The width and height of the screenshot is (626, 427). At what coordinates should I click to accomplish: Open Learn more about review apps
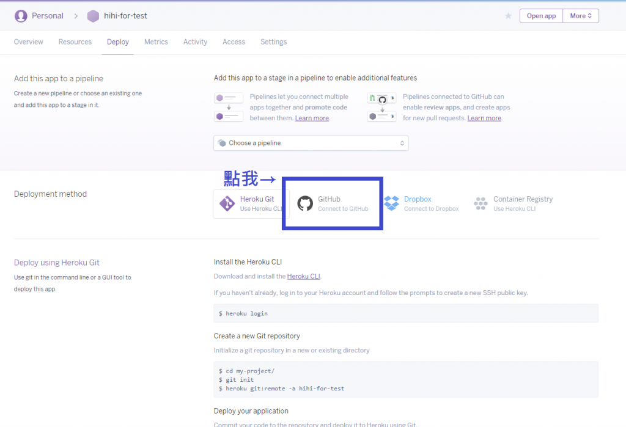[x=484, y=118]
